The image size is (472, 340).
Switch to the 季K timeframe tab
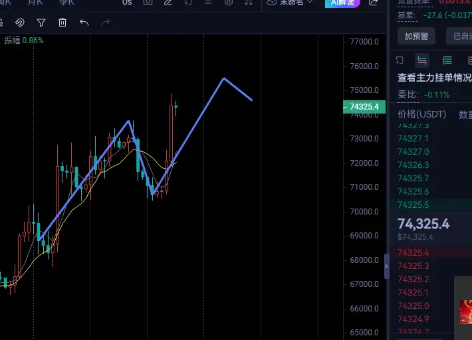pyautogui.click(x=66, y=3)
